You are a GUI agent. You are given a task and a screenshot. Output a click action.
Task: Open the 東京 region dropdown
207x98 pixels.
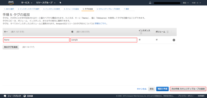coord(186,3)
